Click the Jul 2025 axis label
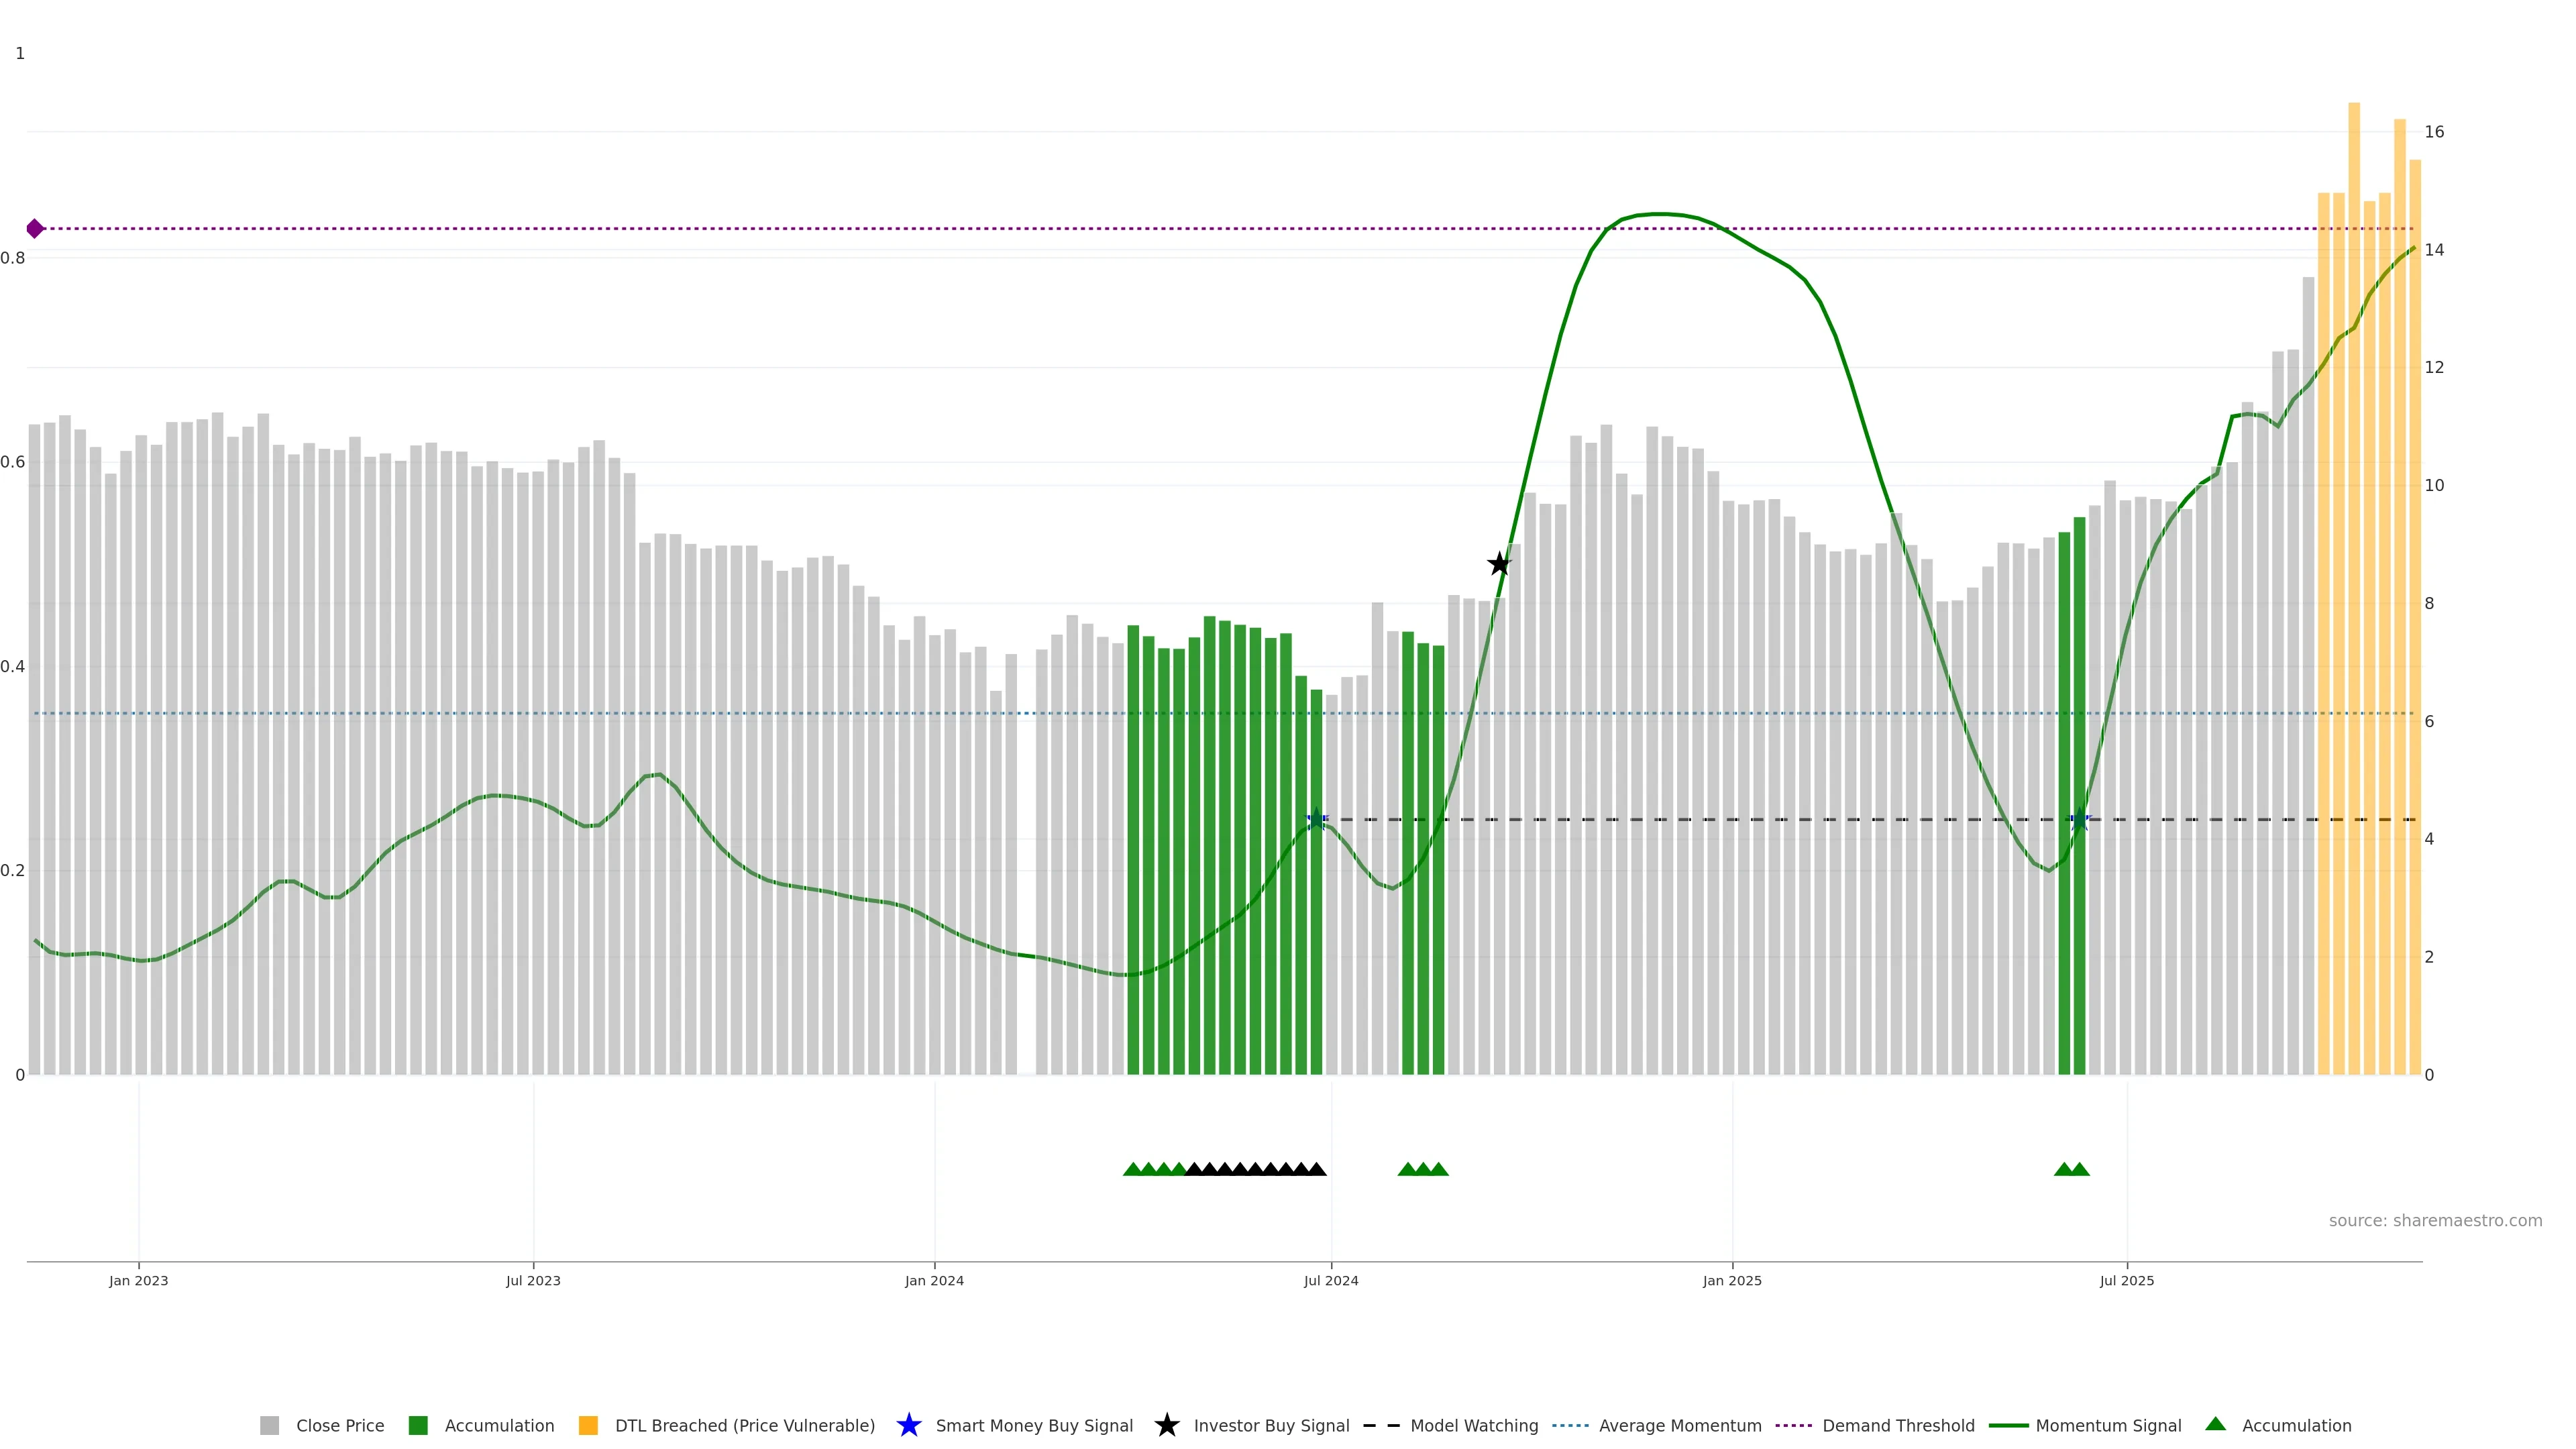 2126,1280
